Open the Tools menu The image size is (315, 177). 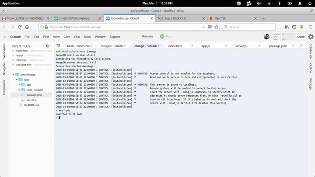click(x=87, y=37)
